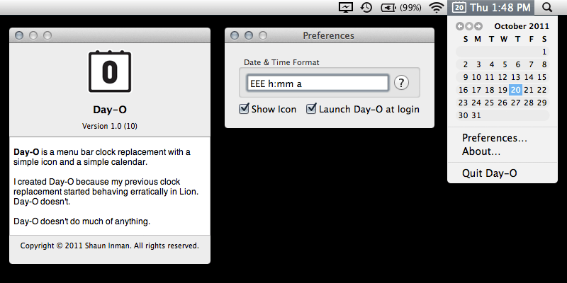Screen dimensions: 567x283
Task: Click the Date & Time Format text field
Action: coord(317,83)
